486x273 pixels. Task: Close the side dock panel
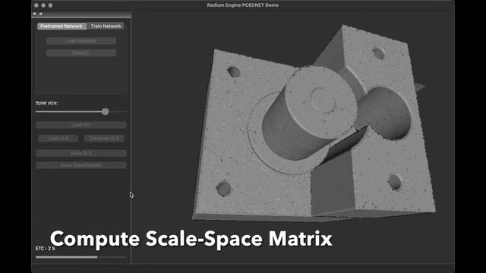(34, 14)
